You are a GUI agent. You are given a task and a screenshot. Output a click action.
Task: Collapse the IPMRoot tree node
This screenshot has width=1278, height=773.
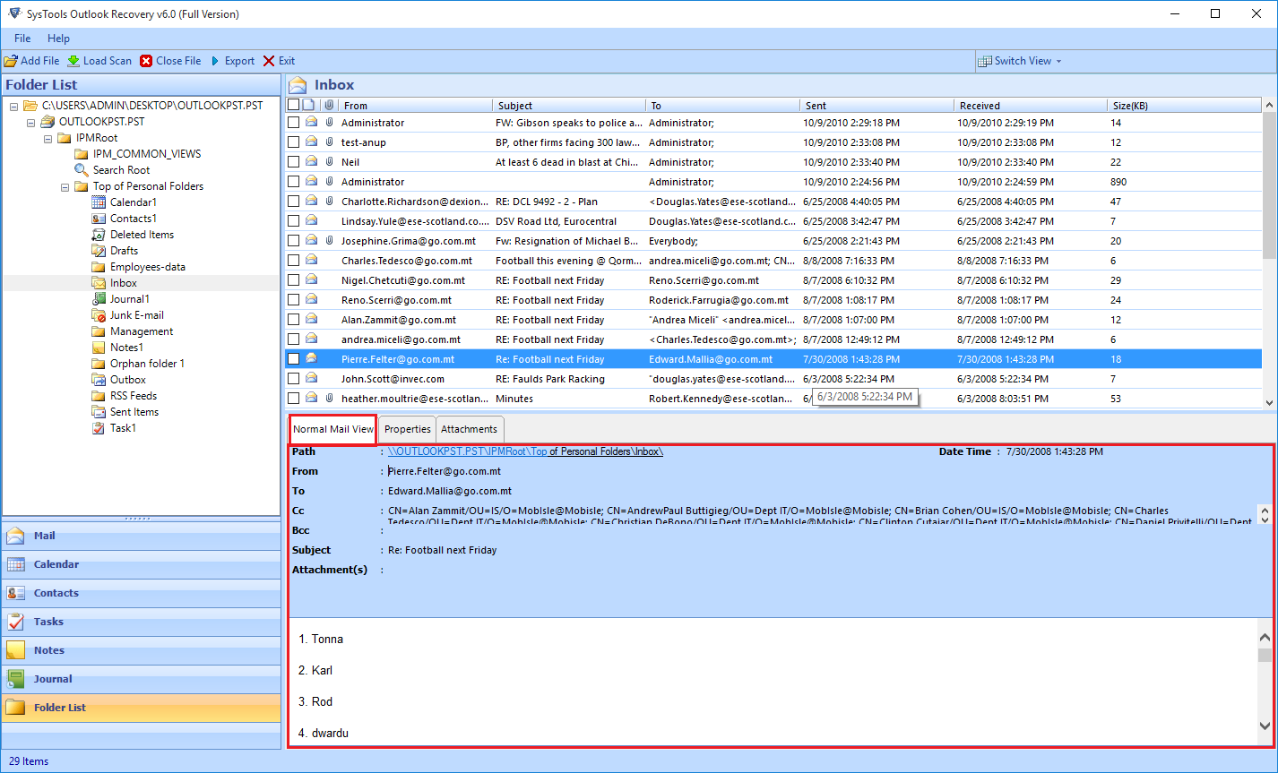47,138
